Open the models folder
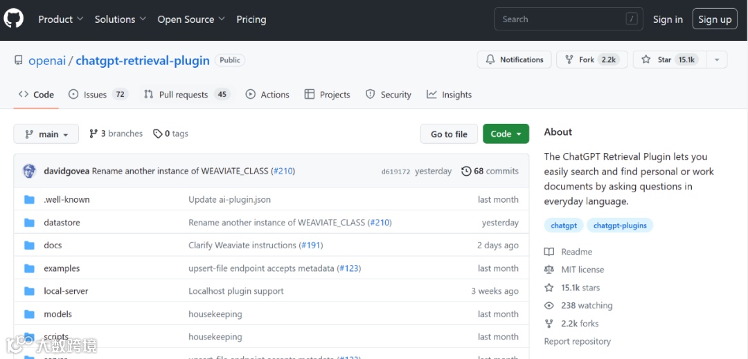Screen dimensions: 748x359 [57, 314]
